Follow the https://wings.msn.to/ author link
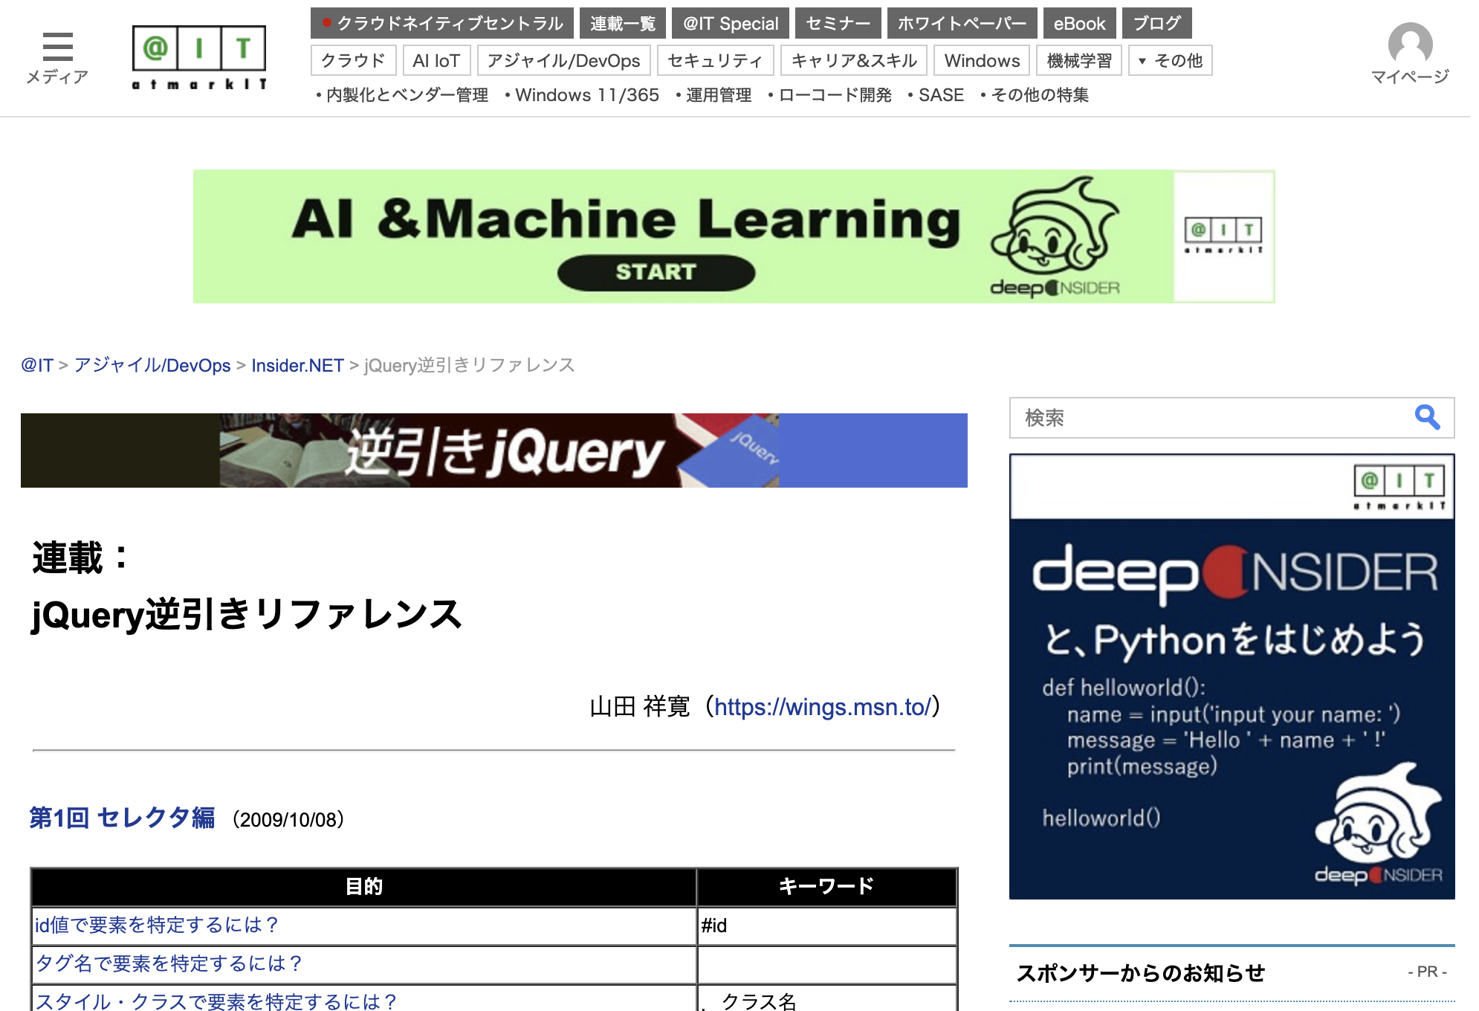This screenshot has height=1011, width=1479. pyautogui.click(x=822, y=706)
